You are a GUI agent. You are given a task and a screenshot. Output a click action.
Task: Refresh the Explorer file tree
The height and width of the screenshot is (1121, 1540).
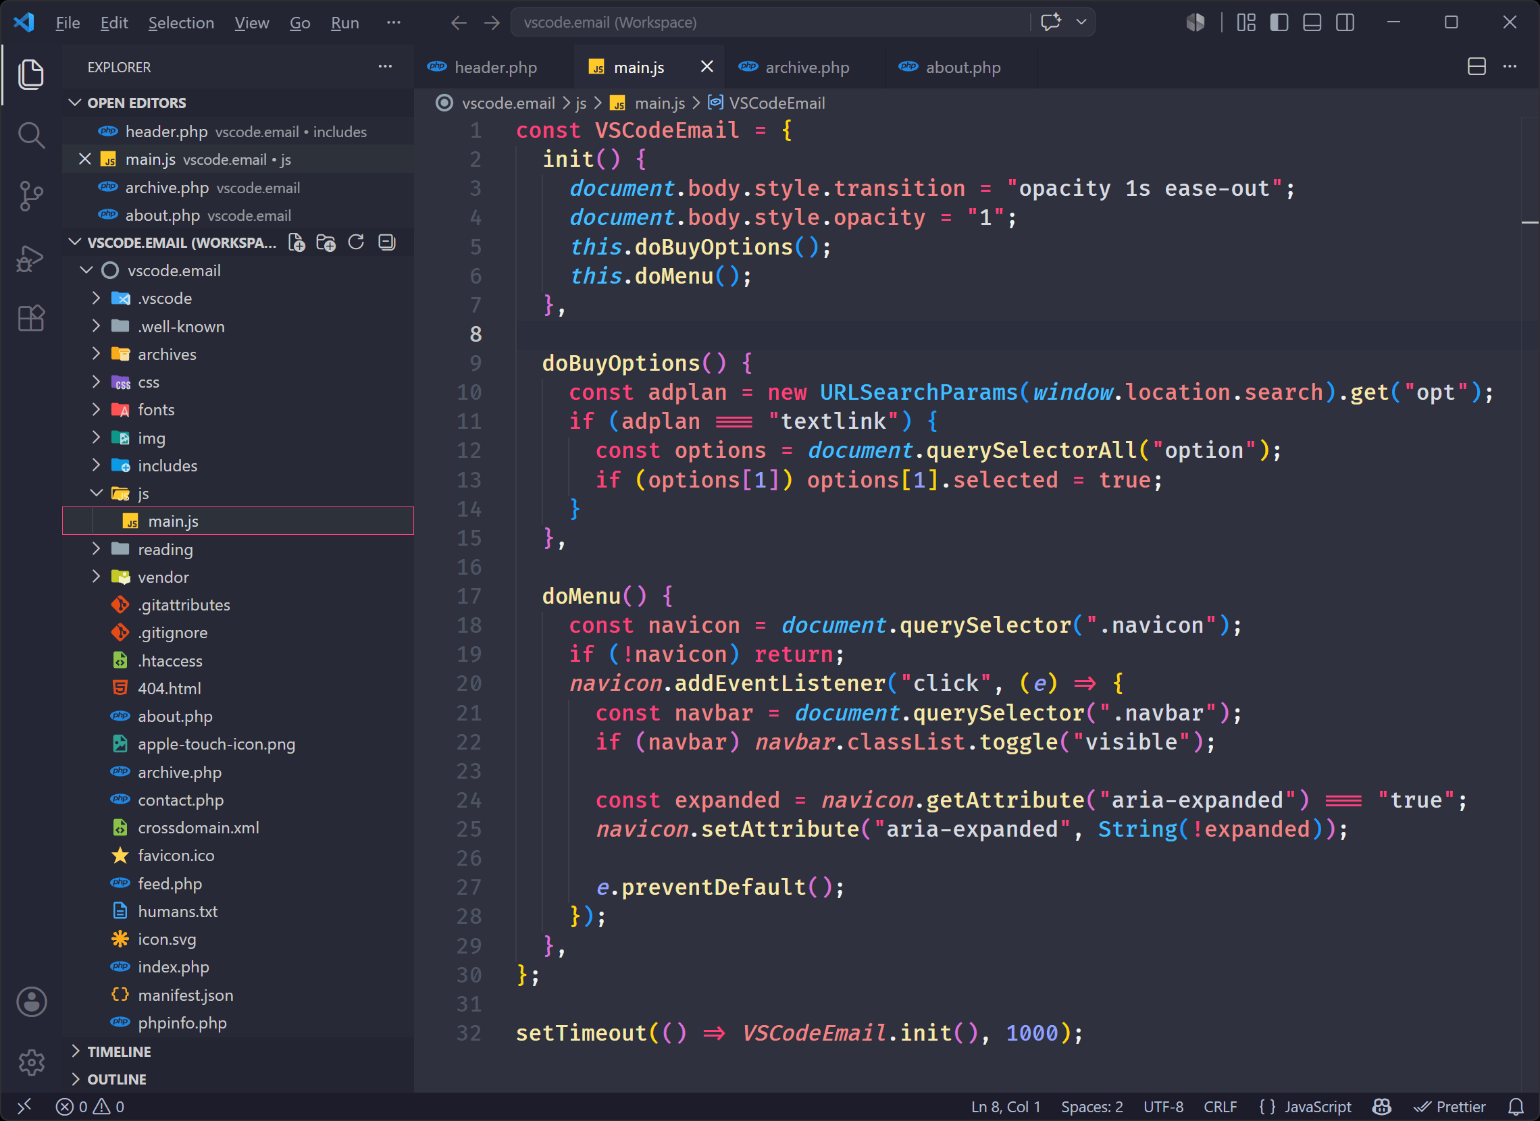tap(356, 242)
